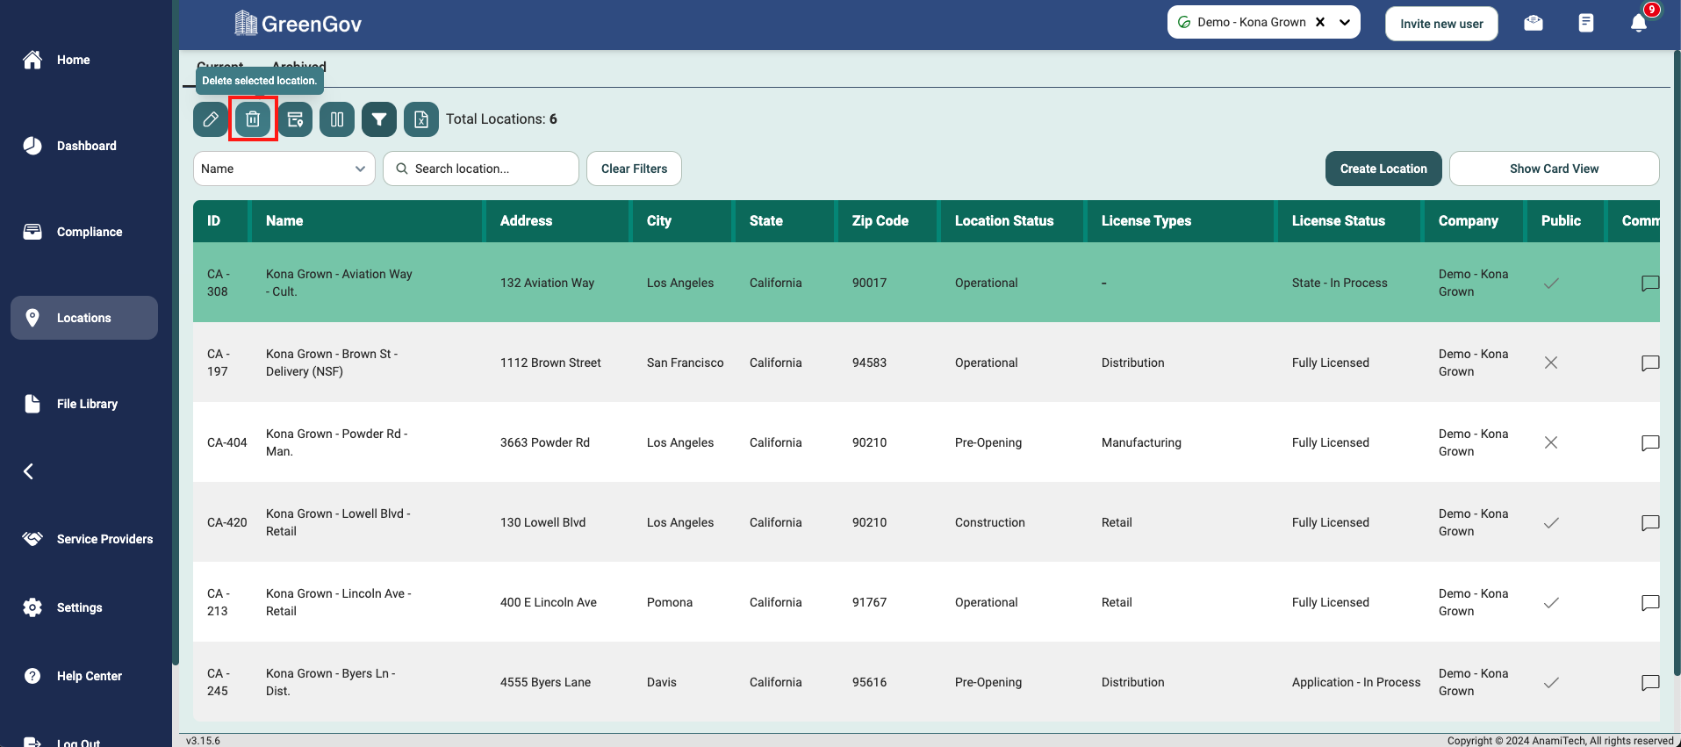Open comment icon for Powder Rd row
This screenshot has height=747, width=1681.
[1649, 443]
